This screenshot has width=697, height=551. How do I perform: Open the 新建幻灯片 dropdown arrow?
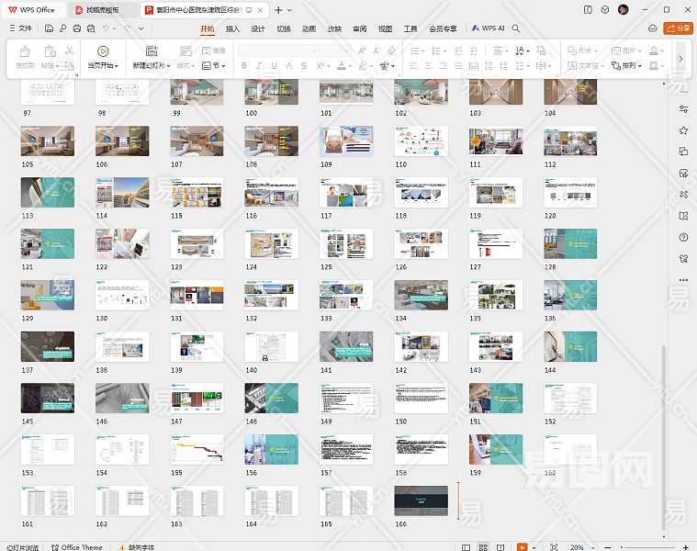point(167,66)
